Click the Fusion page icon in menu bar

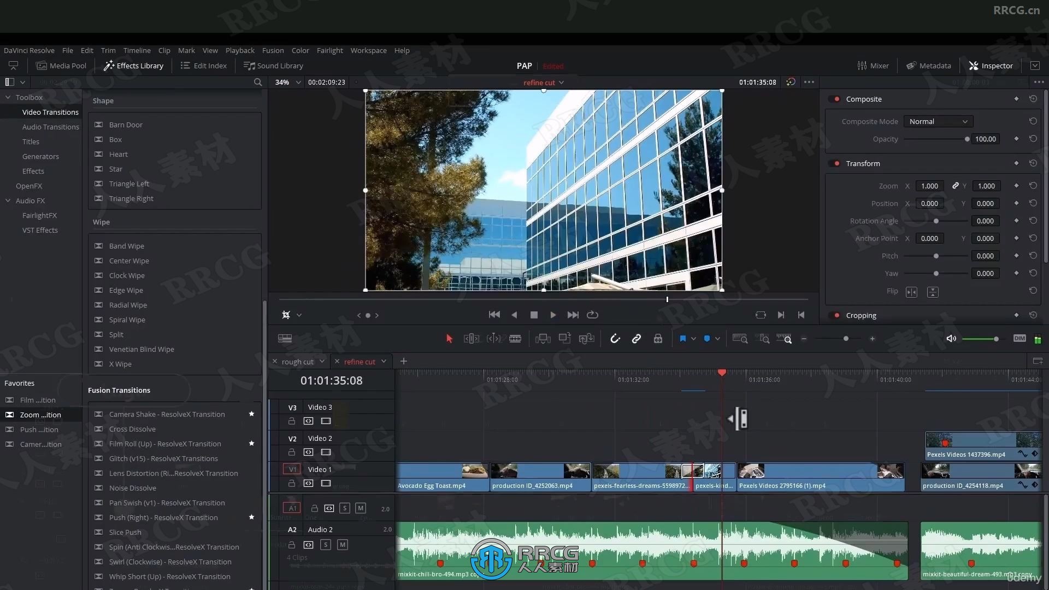tap(272, 50)
